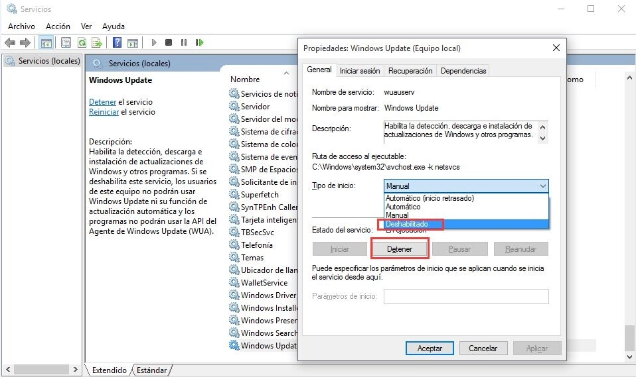This screenshot has height=377, width=636.
Task: Click the Back arrow toolbar icon
Action: click(10, 42)
